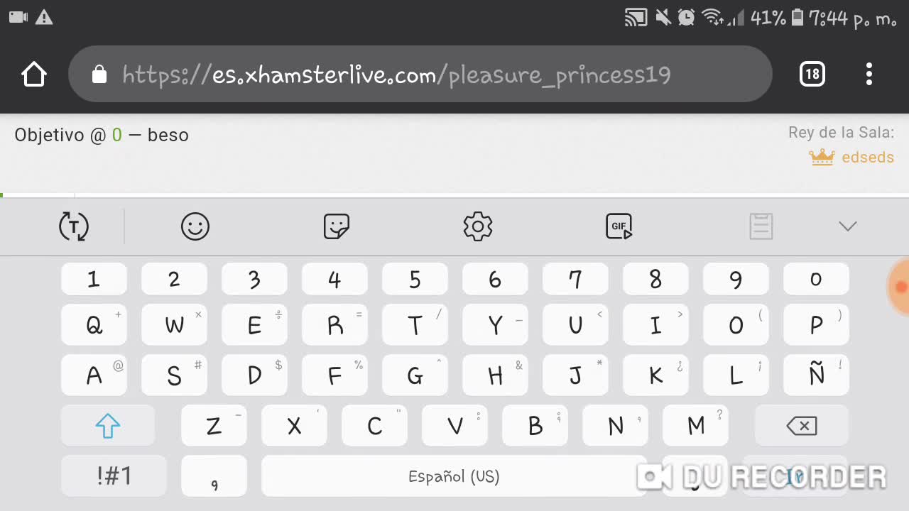Tap the text translate T icon

pyautogui.click(x=74, y=226)
